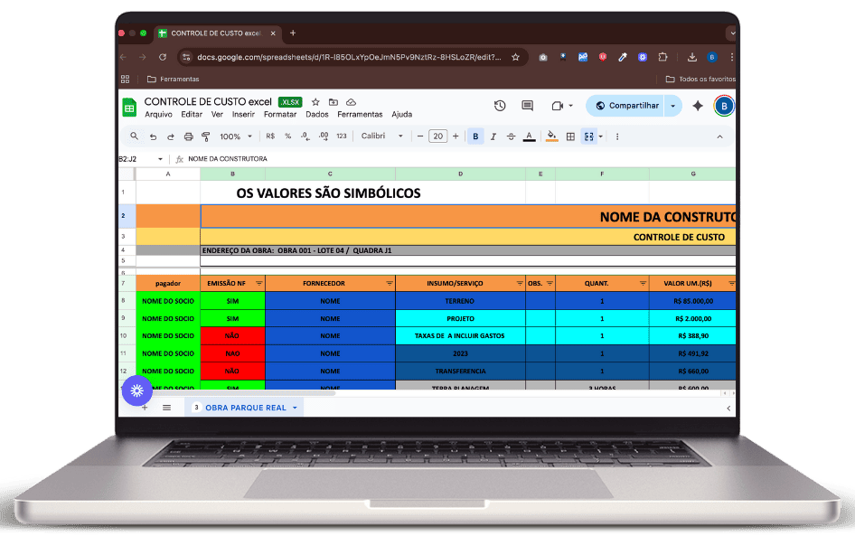Click the font size field showing 20
This screenshot has height=536, width=855.
pyautogui.click(x=437, y=136)
